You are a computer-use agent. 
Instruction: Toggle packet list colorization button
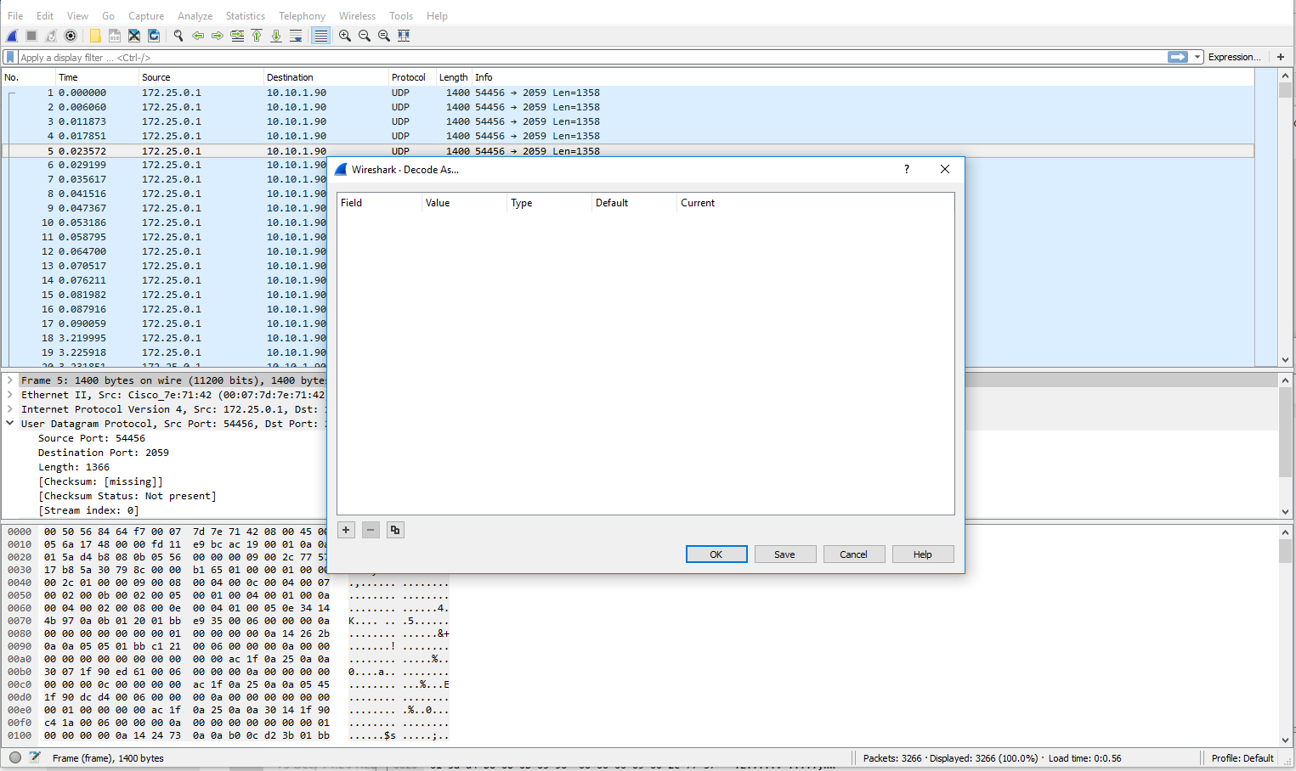tap(320, 36)
